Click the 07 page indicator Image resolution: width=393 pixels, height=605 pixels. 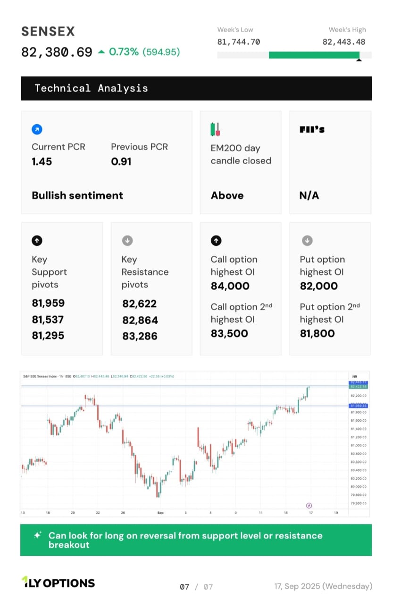click(x=184, y=587)
